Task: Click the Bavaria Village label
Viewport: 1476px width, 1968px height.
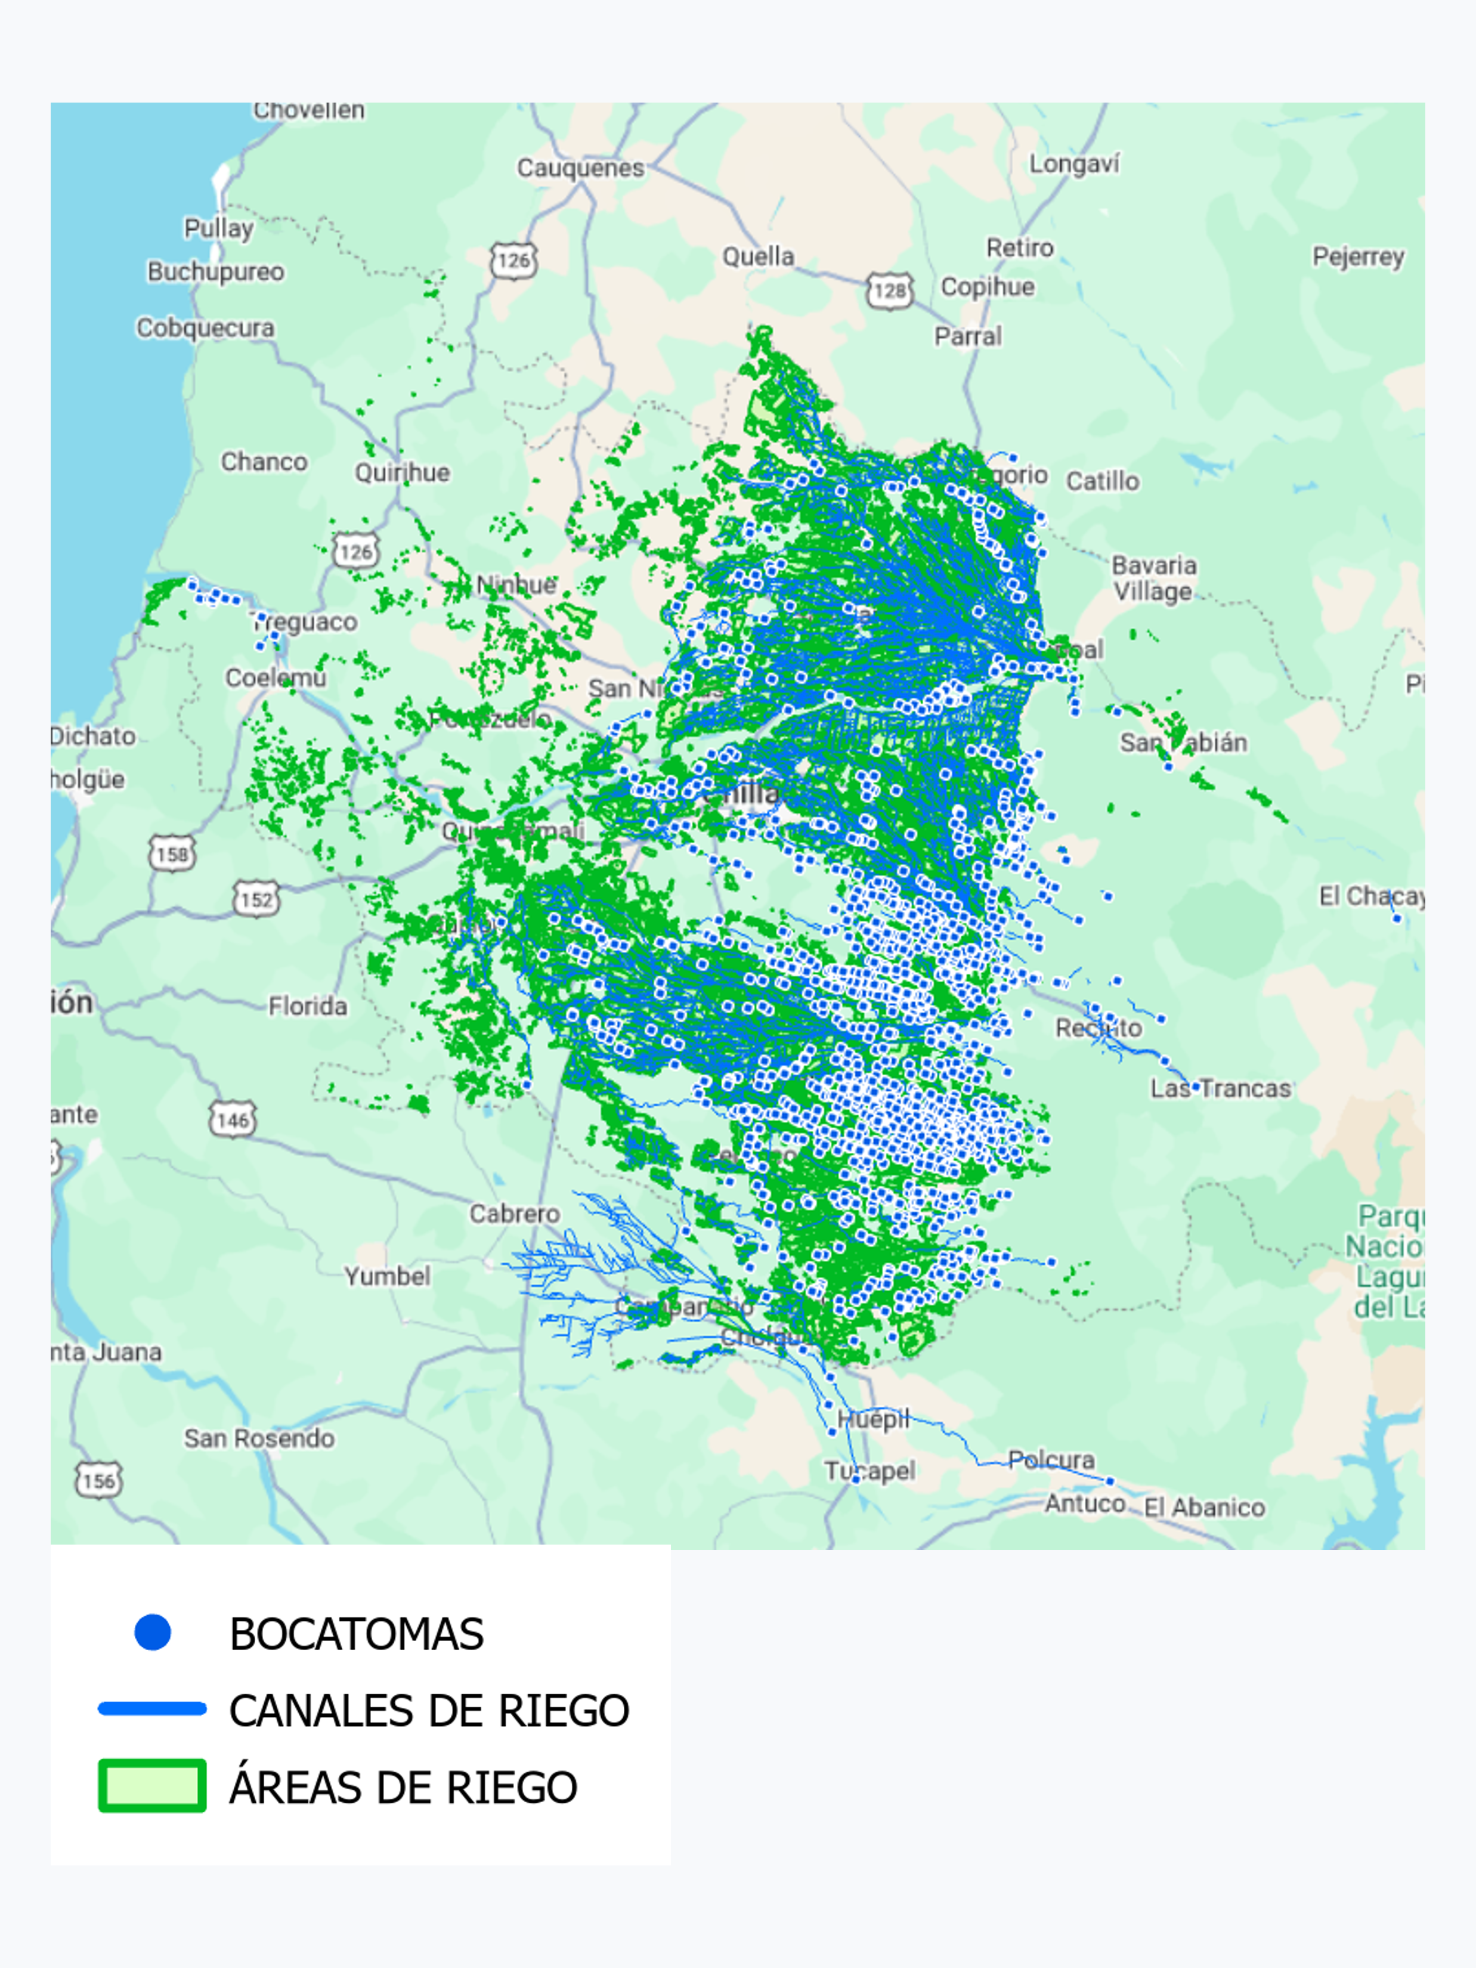Action: pyautogui.click(x=1154, y=578)
